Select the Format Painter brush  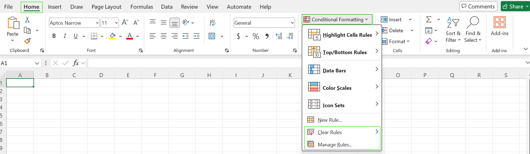click(27, 41)
